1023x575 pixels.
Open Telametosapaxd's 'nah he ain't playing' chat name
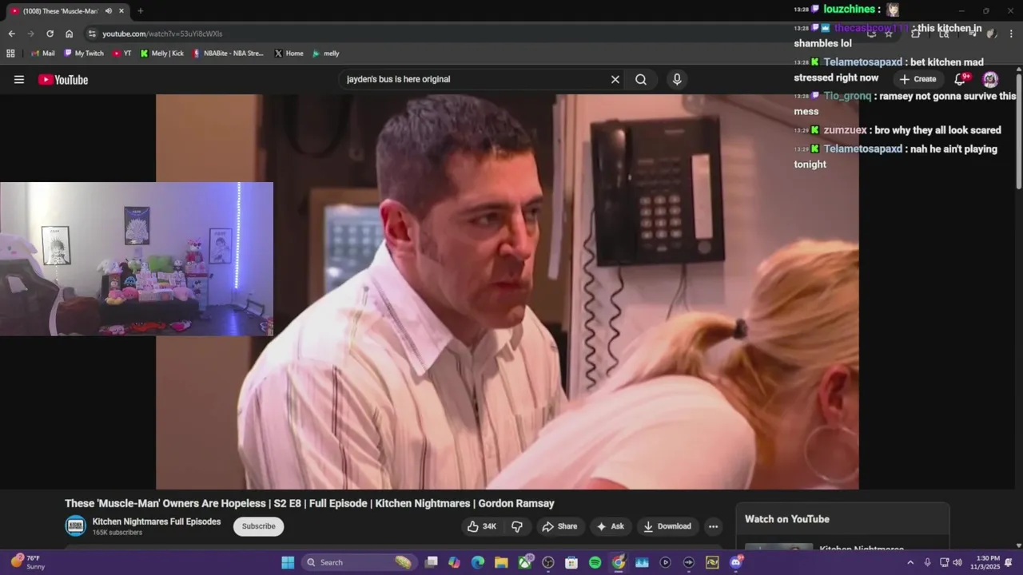[x=862, y=149]
